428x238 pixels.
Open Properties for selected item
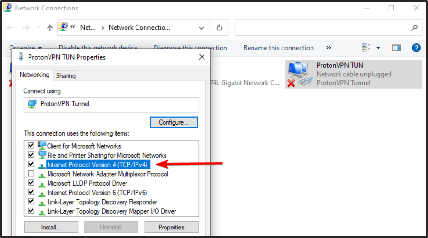click(171, 227)
